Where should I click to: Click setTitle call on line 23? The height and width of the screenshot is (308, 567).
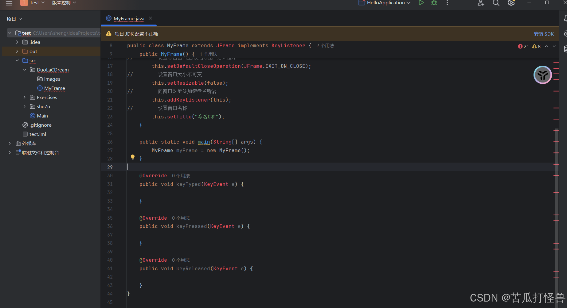179,117
